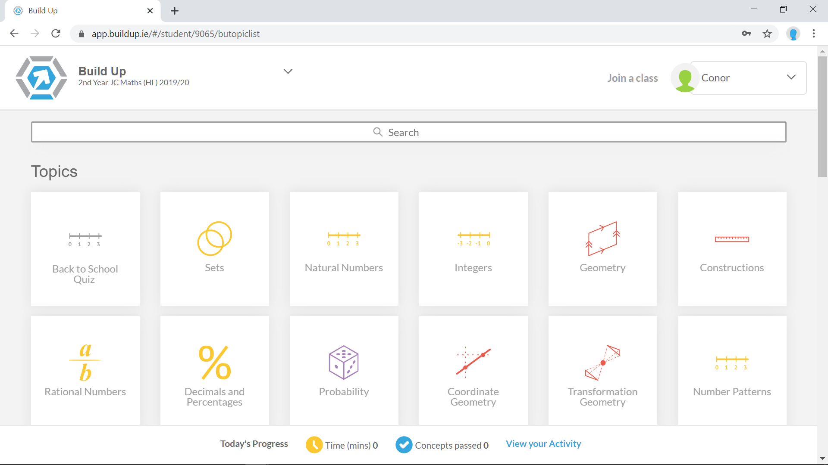Open the Number Patterns topic label
Image resolution: width=828 pixels, height=465 pixels.
[x=732, y=392]
